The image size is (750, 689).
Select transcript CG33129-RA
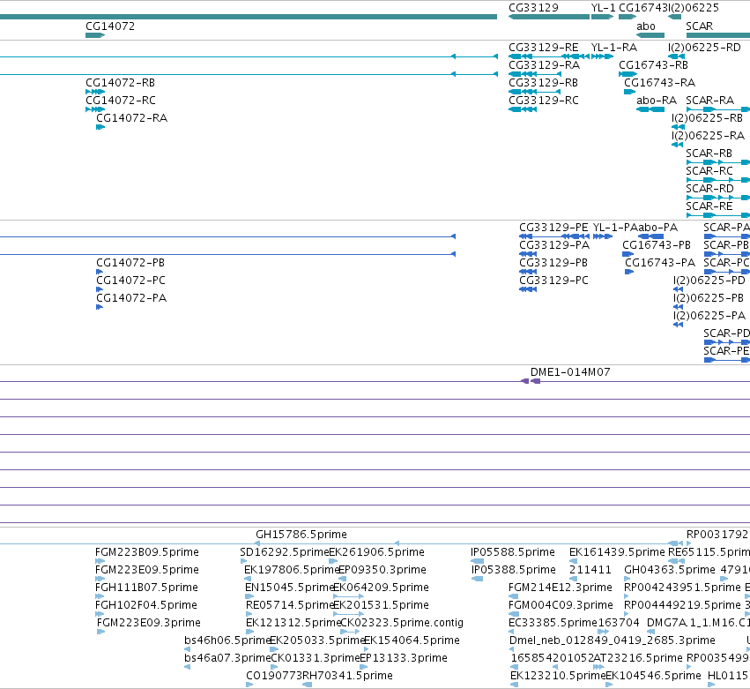535,74
